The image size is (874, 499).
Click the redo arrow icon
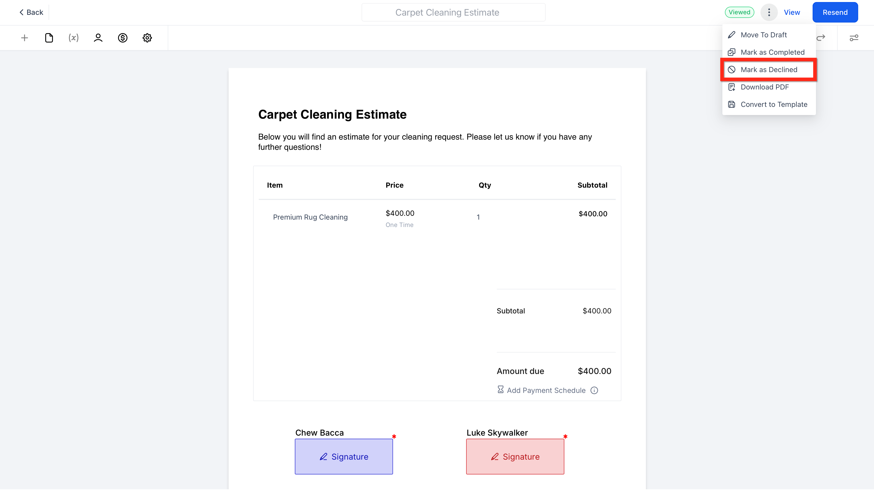[821, 38]
